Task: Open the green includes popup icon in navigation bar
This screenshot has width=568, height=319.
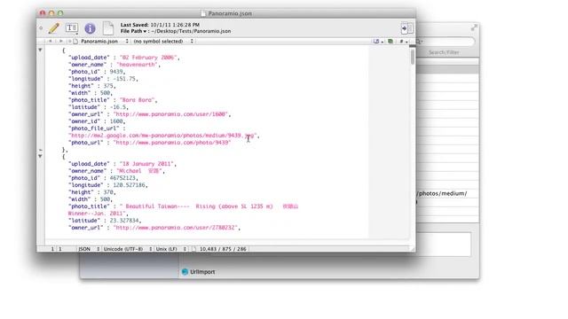Action: click(390, 42)
